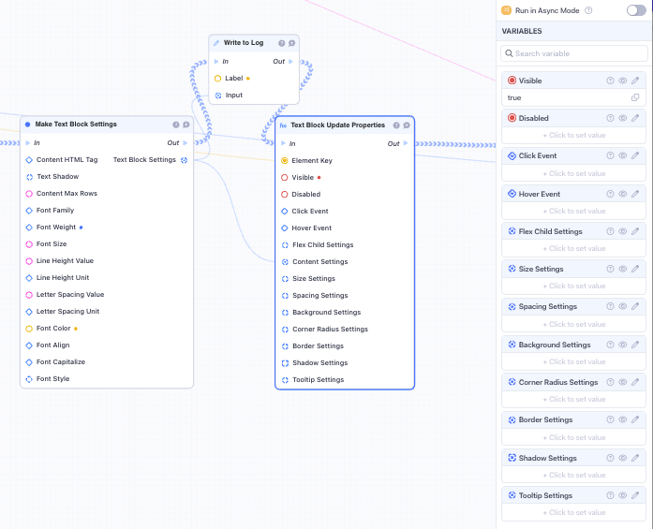
Task: Click the edit pencil icon for Visible variable
Action: click(x=635, y=81)
